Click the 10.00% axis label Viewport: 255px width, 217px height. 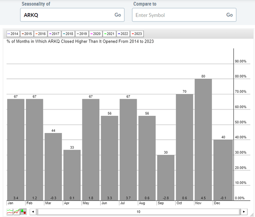pos(241,183)
